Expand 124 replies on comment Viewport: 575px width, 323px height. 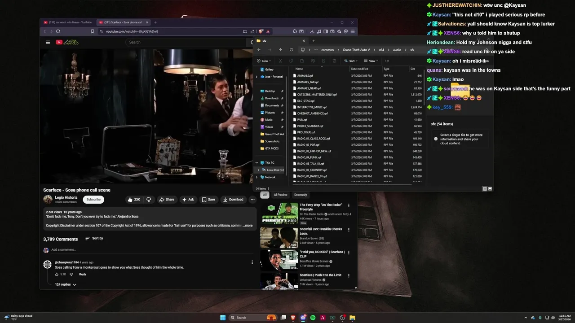click(x=66, y=284)
